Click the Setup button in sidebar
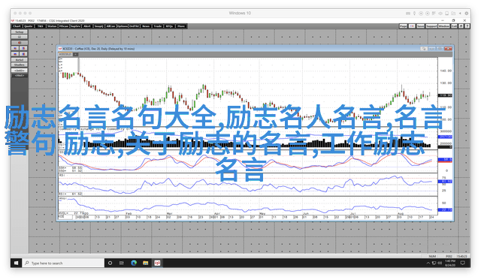Image resolution: width=481 pixels, height=280 pixels. (20, 32)
